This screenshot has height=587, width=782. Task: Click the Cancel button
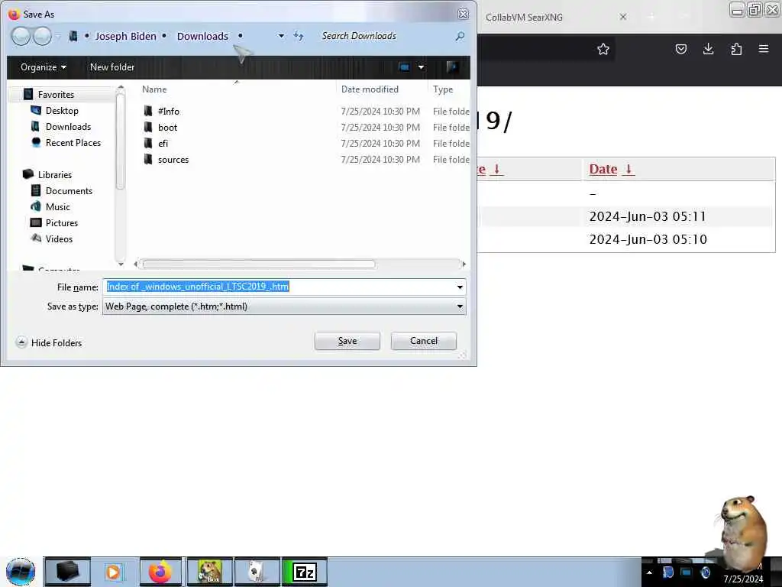(423, 341)
